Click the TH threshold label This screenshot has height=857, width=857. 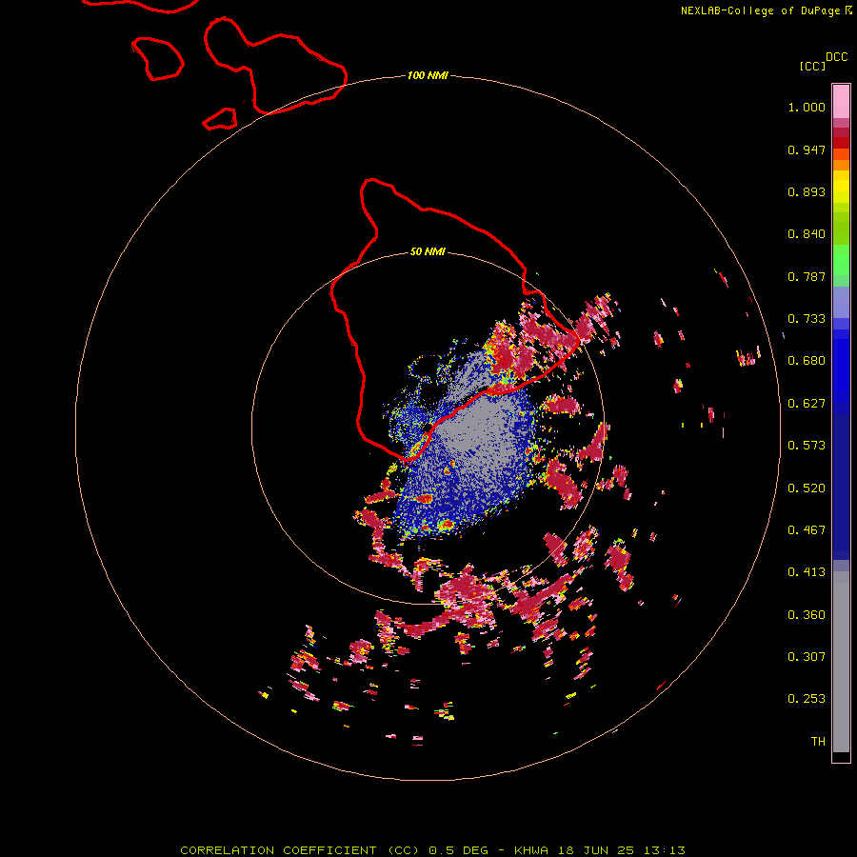coord(818,742)
